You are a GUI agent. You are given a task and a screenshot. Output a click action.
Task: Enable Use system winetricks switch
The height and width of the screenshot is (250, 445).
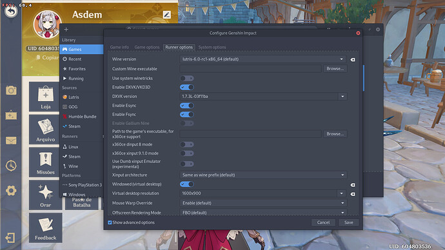(187, 78)
